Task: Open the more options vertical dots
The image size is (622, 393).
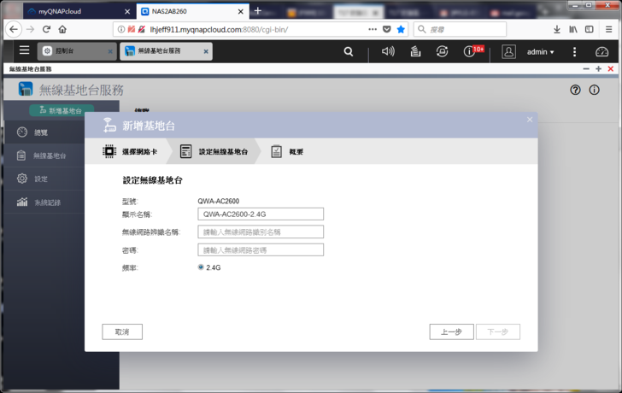Action: [574, 51]
